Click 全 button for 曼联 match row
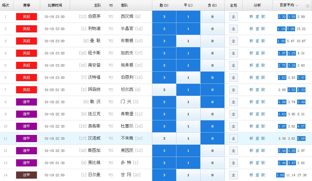This screenshot has height=181, width=312. pyautogui.click(x=233, y=41)
